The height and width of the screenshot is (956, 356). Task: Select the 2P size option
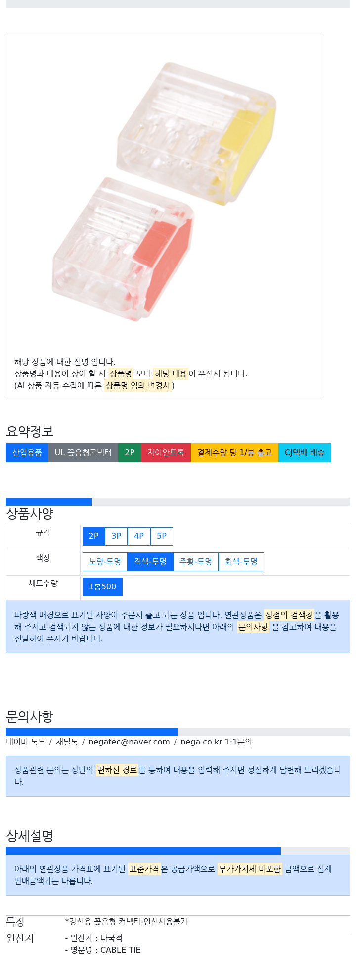(93, 536)
